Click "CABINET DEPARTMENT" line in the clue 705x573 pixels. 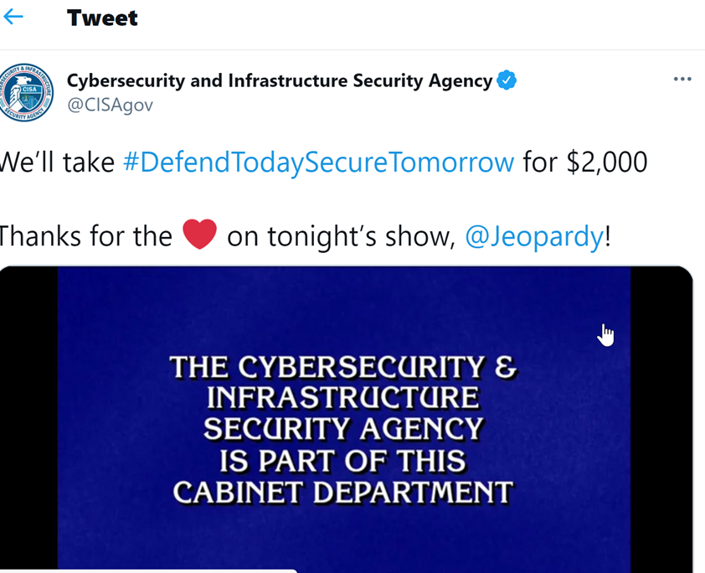click(x=342, y=492)
